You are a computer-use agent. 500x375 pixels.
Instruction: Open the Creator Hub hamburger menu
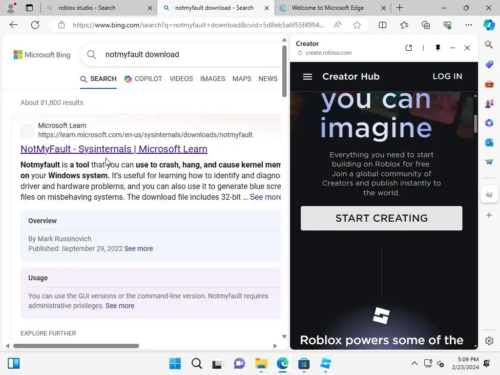pyautogui.click(x=308, y=77)
